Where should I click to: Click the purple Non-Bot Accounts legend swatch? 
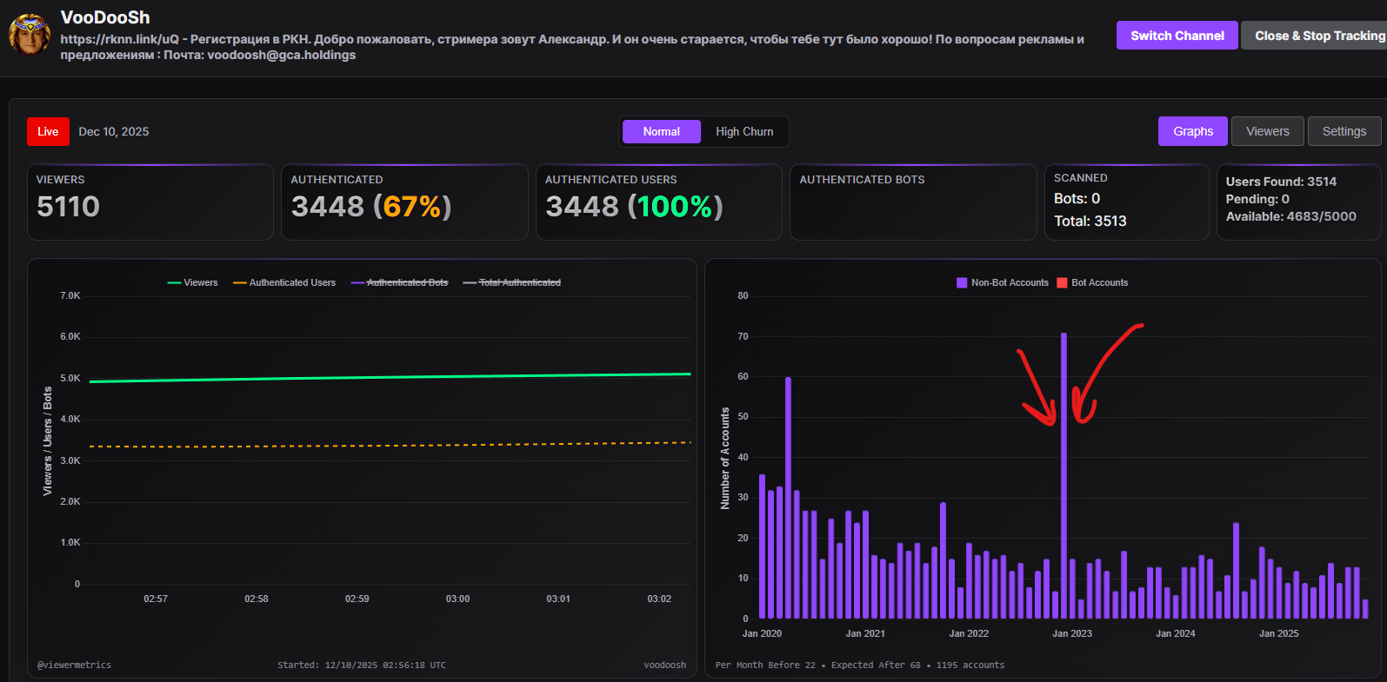(x=962, y=282)
